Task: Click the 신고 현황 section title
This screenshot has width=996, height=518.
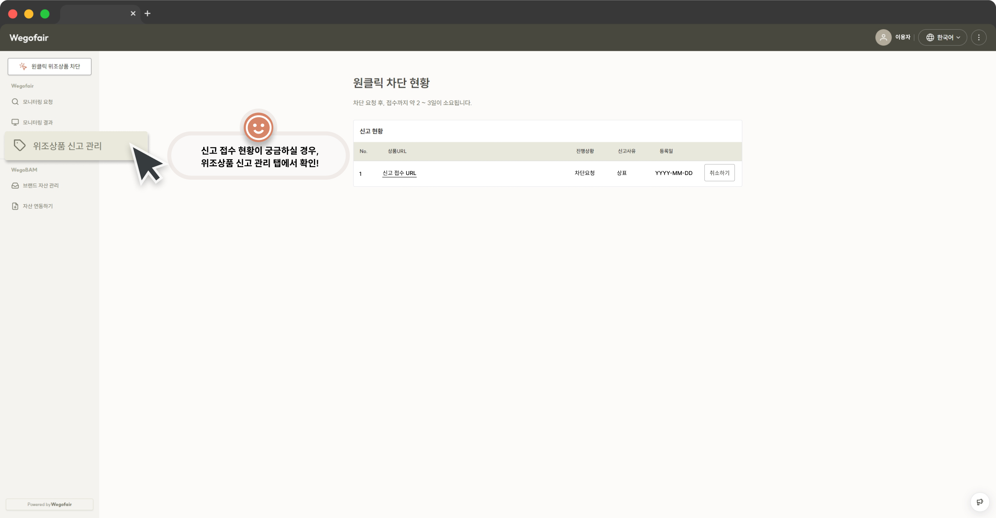Action: 371,131
